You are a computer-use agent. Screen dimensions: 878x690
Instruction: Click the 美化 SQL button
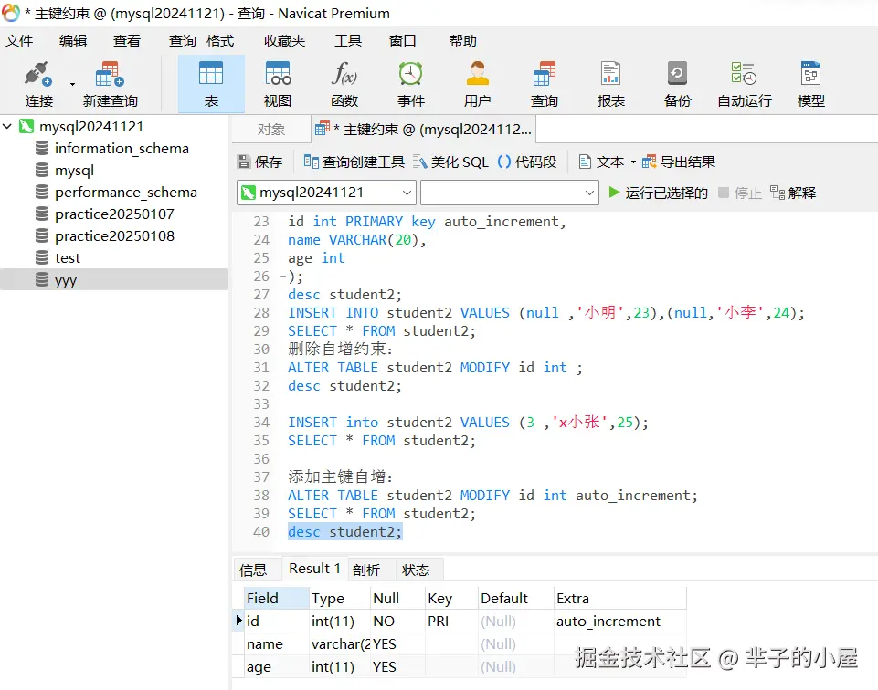[x=450, y=162]
